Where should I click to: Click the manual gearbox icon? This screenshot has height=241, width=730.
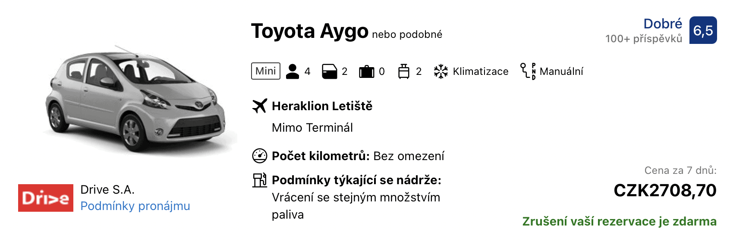pyautogui.click(x=528, y=71)
